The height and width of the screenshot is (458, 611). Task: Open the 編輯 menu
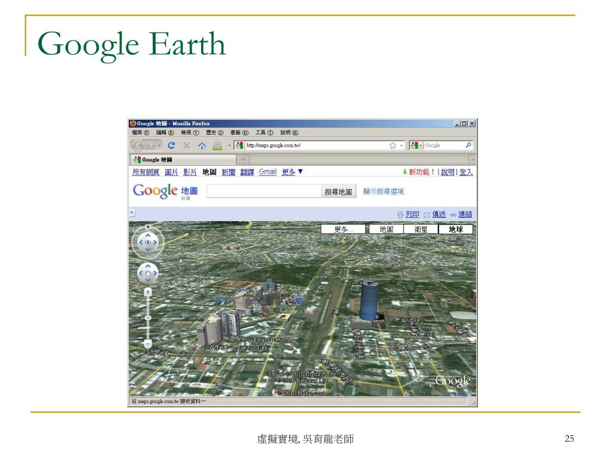(165, 133)
